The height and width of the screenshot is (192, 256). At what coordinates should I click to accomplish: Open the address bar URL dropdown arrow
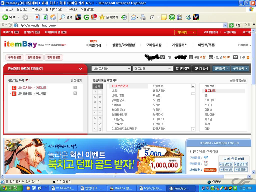(225, 25)
